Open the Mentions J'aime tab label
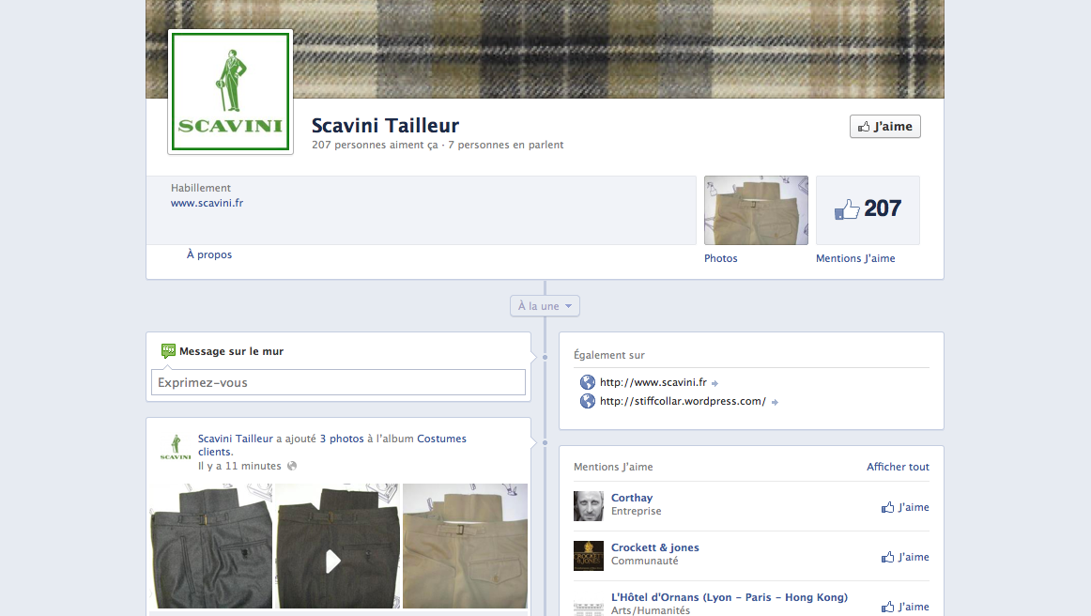 855,258
